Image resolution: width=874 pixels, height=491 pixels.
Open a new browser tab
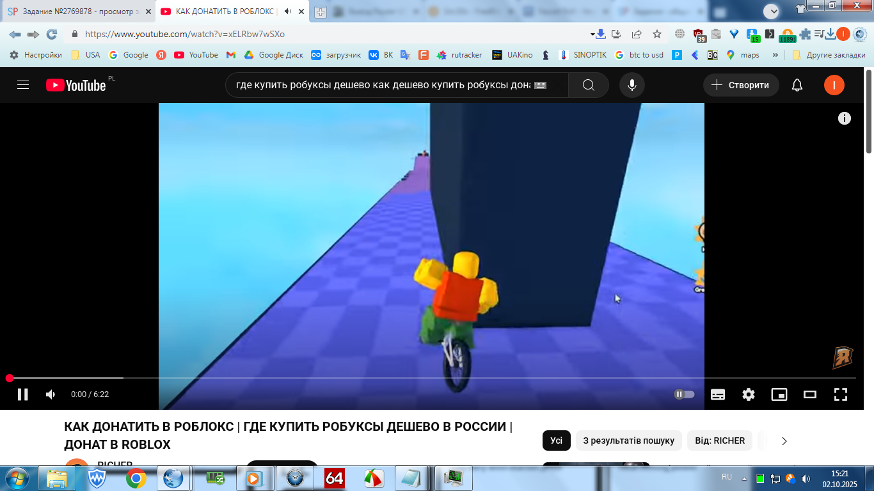321,12
